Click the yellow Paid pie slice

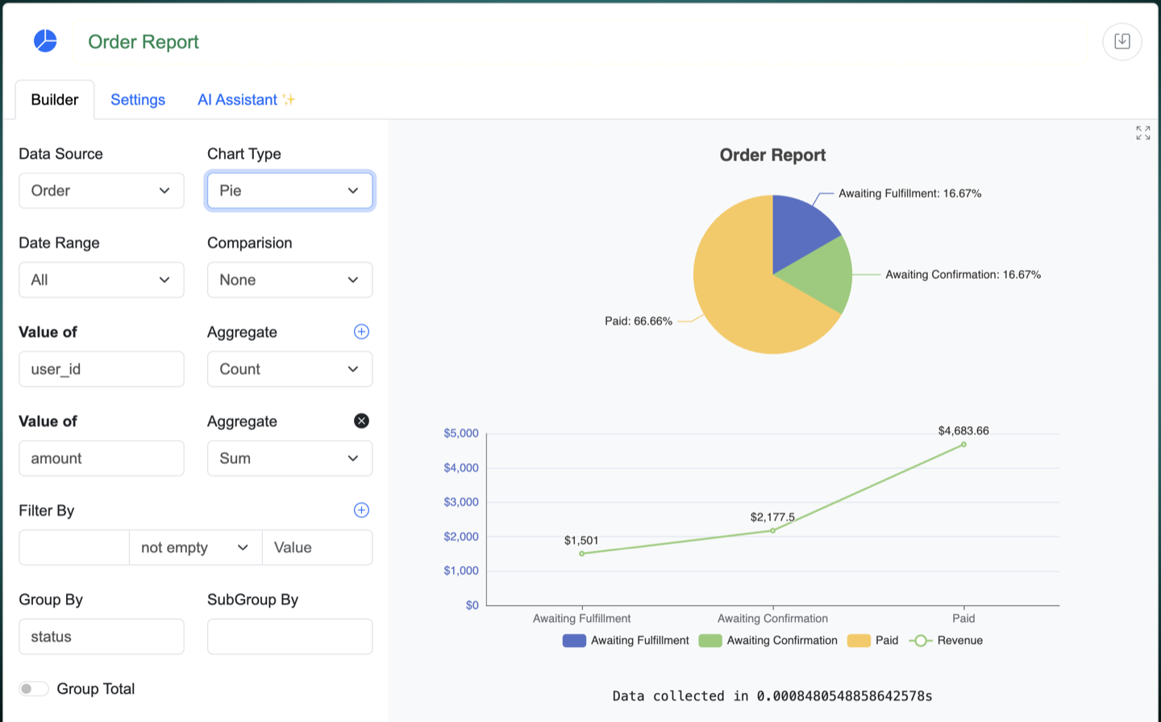(x=742, y=306)
